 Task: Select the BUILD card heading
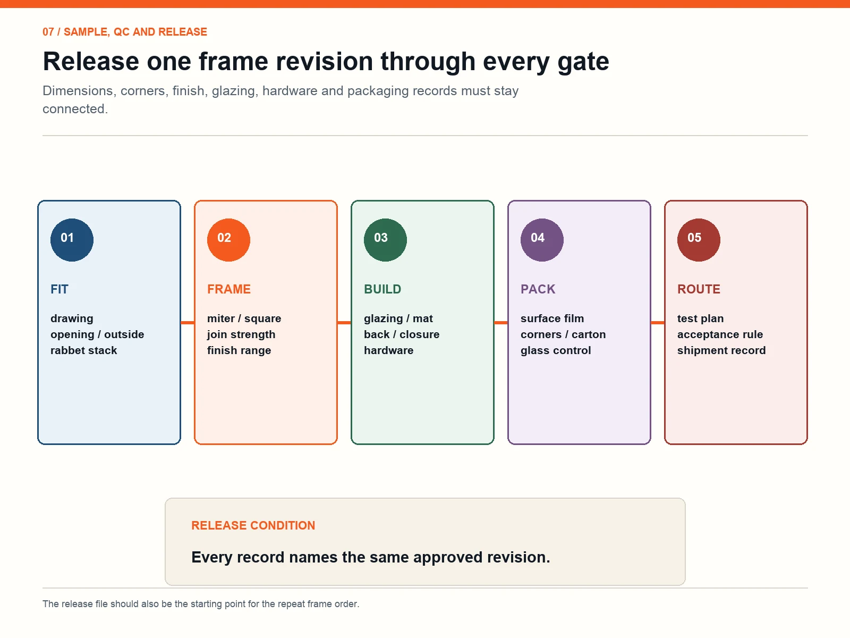(382, 289)
